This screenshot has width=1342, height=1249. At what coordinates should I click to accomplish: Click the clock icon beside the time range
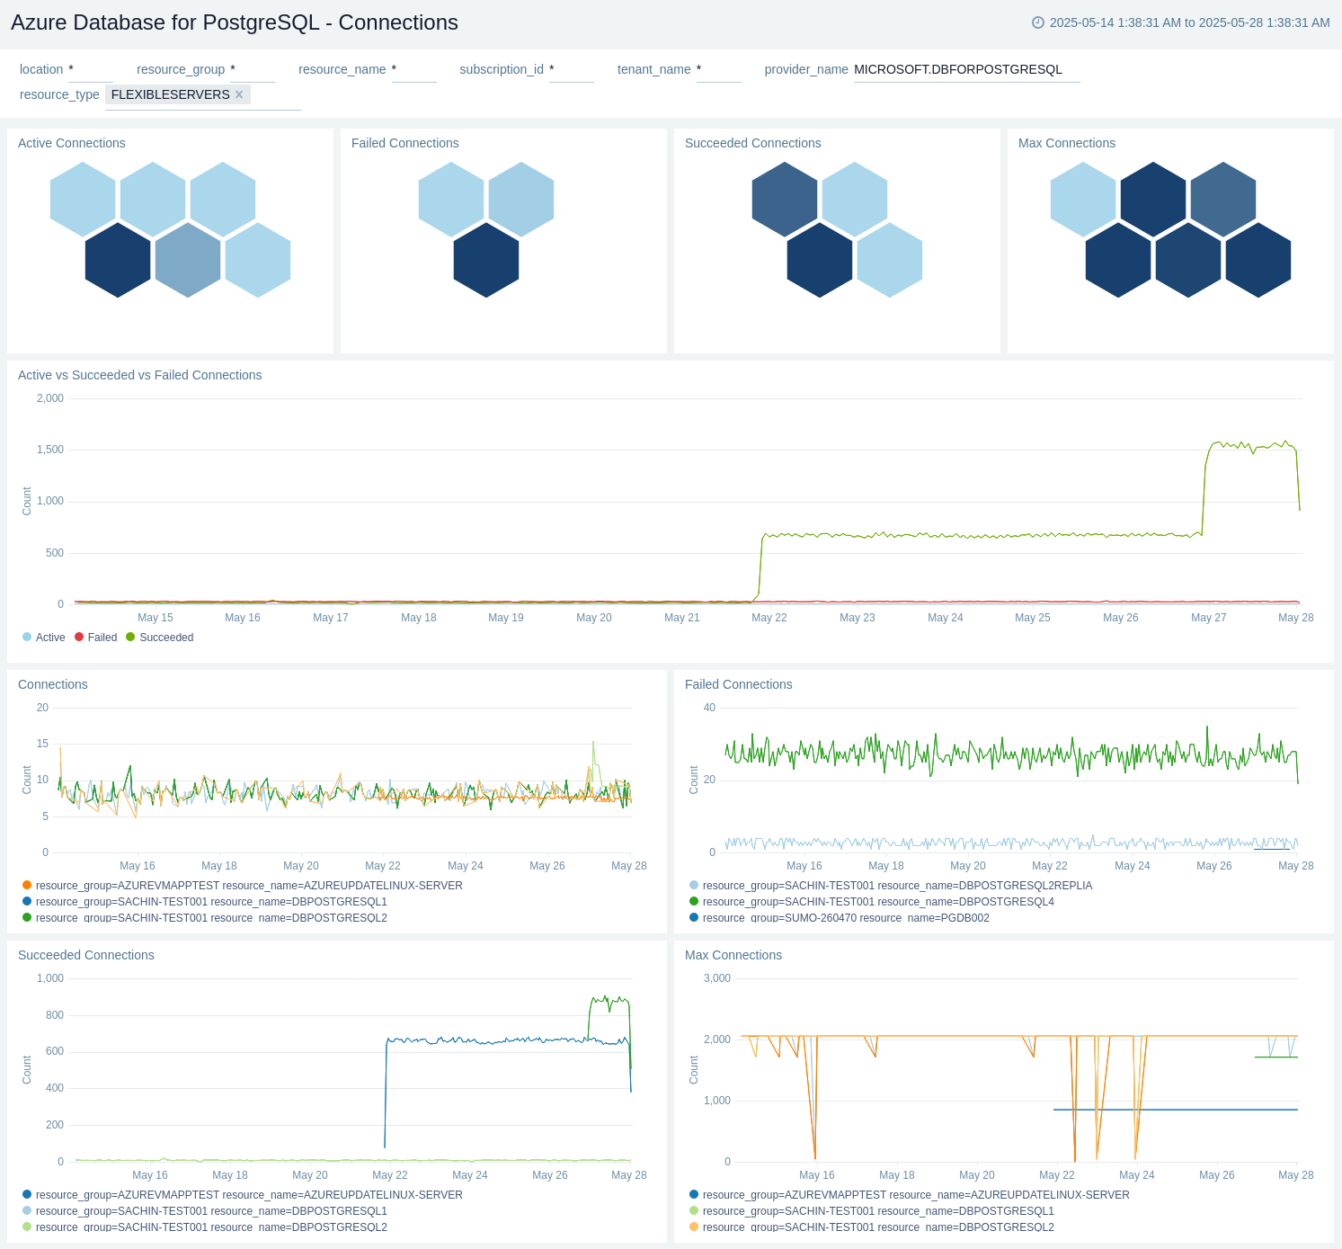(x=1038, y=22)
